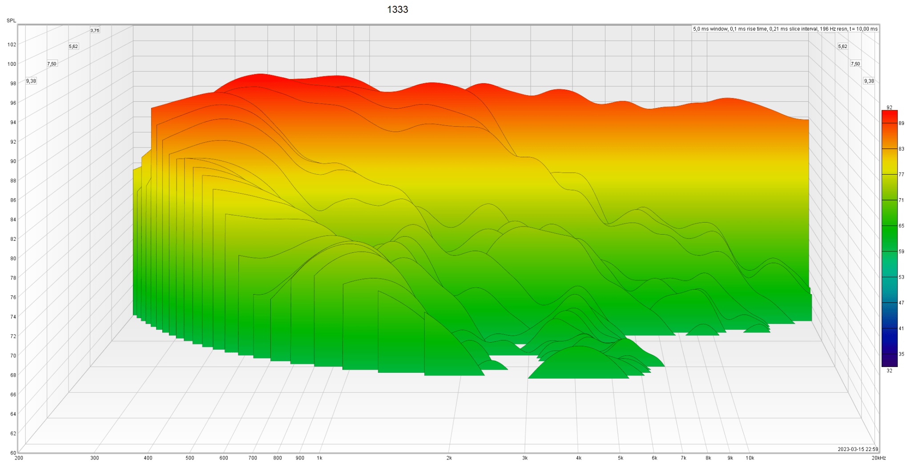911x463 pixels.
Task: Click the "20kHz" frequency axis label
Action: tap(879, 458)
